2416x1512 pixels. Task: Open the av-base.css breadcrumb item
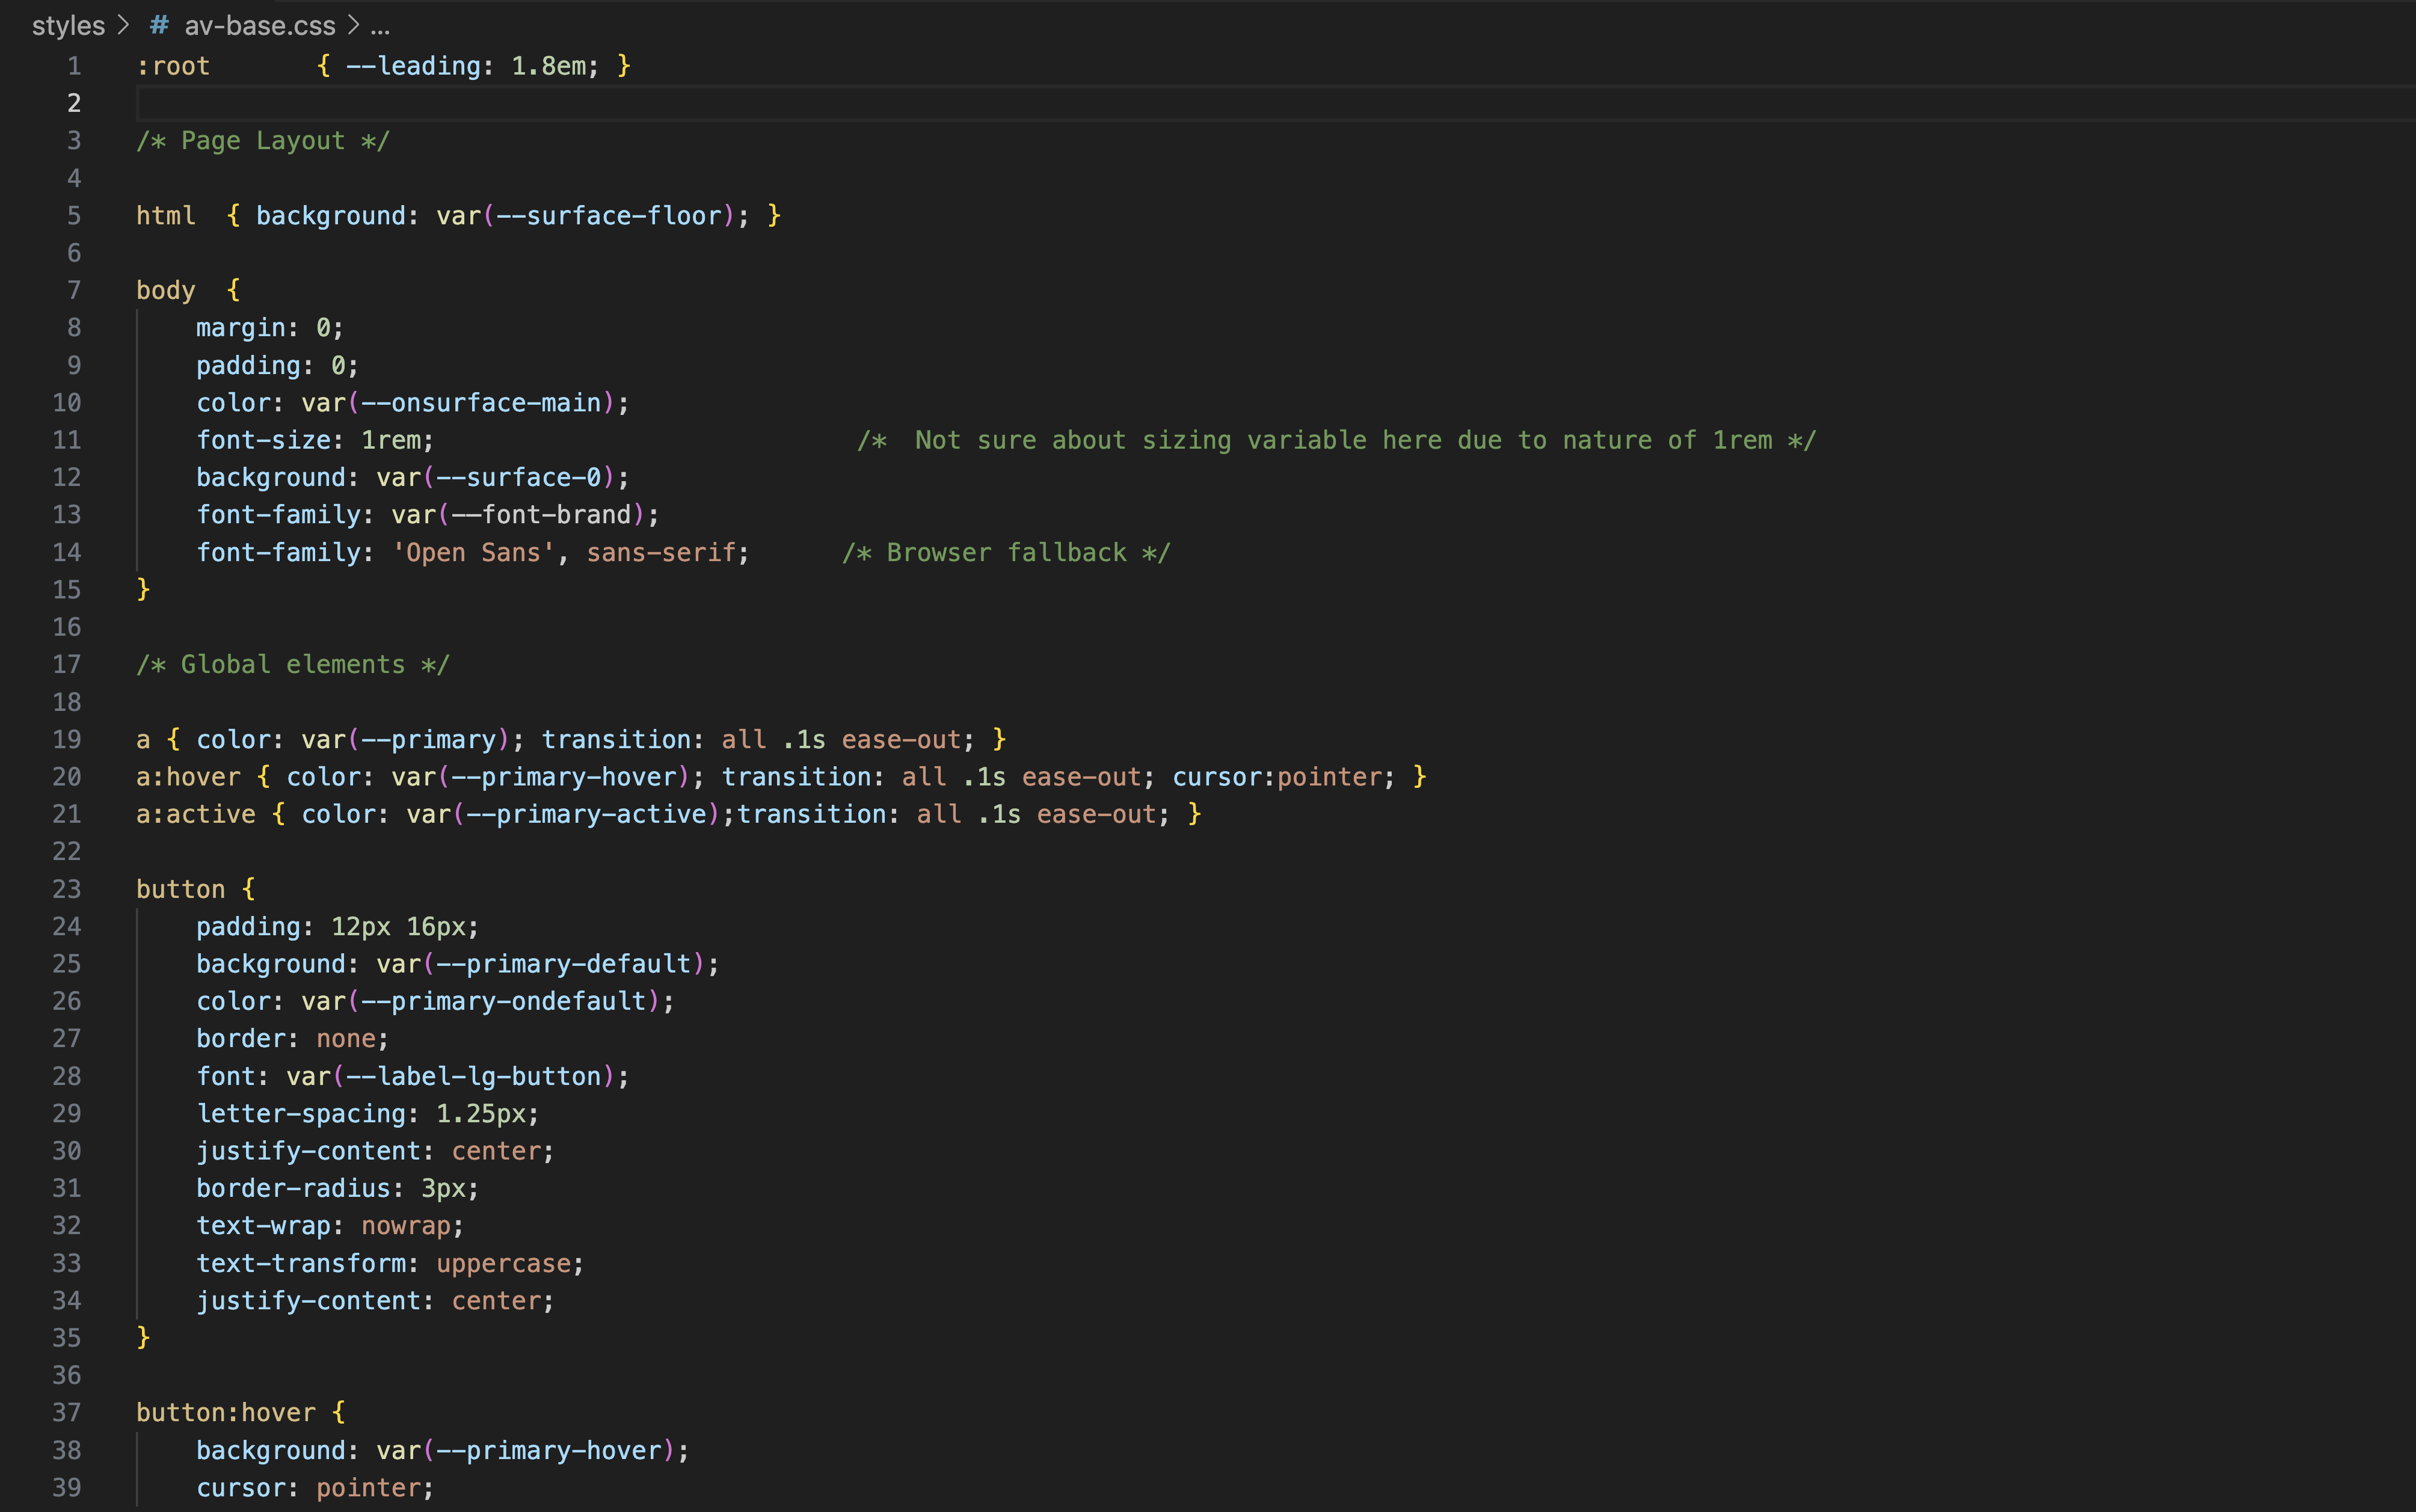pos(260,25)
